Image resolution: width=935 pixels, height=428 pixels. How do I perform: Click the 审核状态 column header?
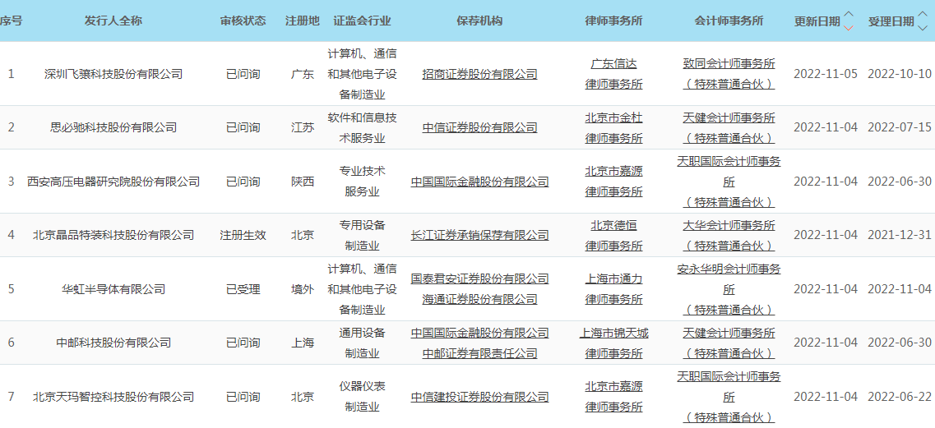coord(243,21)
